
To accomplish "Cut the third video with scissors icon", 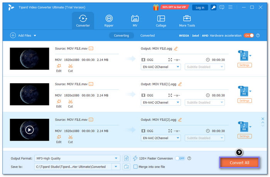I will 70,139.
